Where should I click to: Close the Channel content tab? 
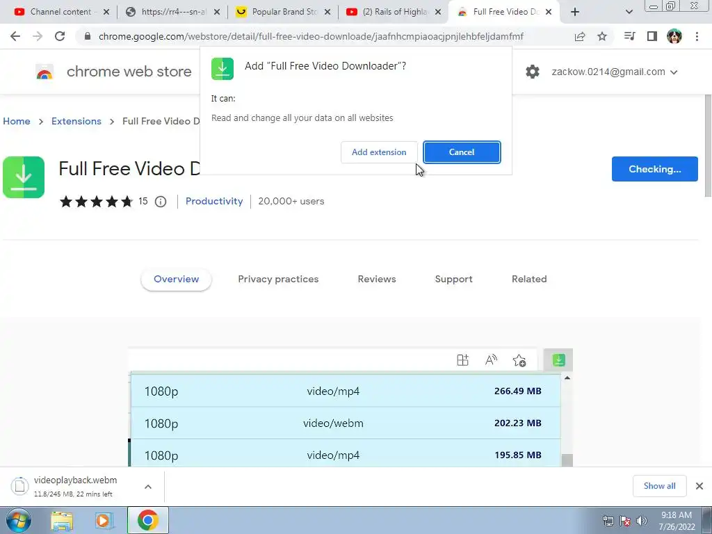(x=106, y=12)
